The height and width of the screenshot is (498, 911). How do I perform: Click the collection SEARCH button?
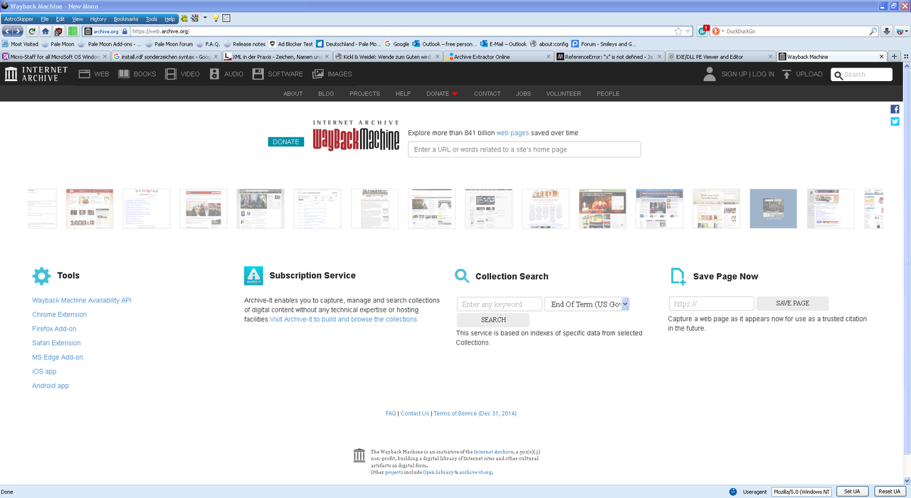pos(493,319)
